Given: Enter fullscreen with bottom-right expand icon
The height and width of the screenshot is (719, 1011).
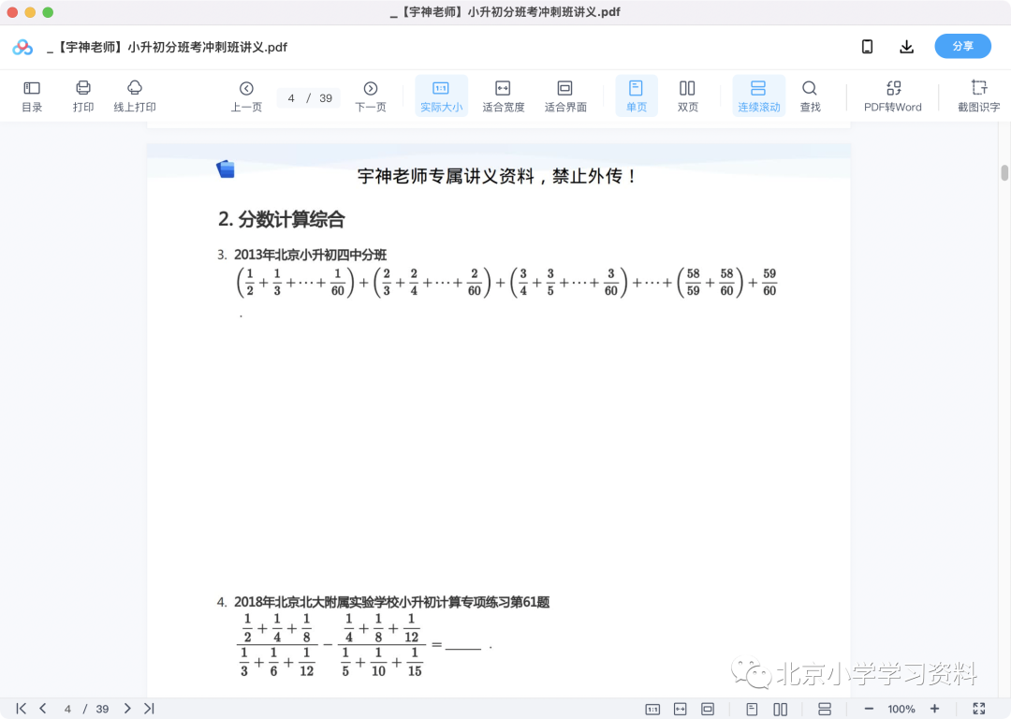Looking at the screenshot, I should pos(979,709).
